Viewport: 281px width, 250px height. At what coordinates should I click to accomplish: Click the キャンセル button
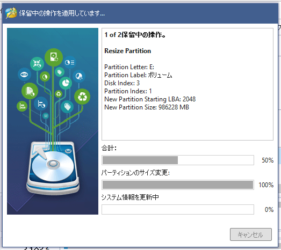[x=251, y=234]
